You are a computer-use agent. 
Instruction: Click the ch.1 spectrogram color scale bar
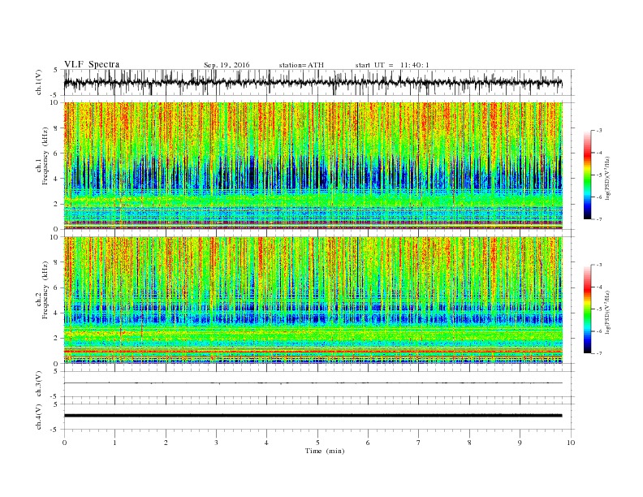[x=588, y=175]
